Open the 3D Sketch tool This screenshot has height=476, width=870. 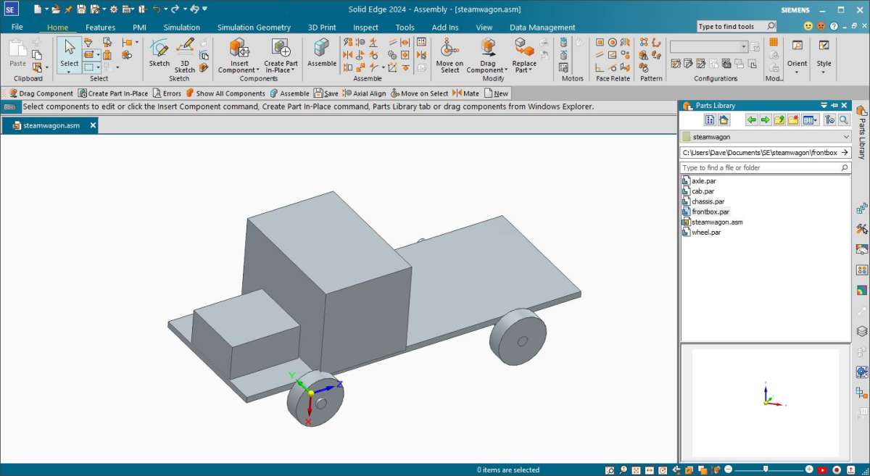[184, 52]
